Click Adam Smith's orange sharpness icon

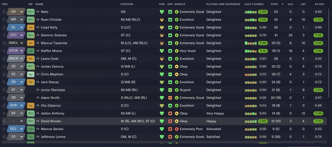170,98
